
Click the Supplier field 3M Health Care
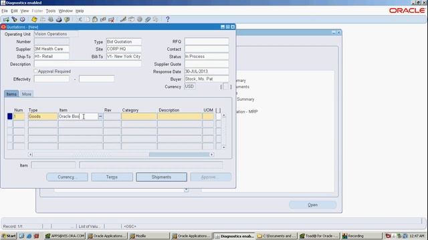[x=51, y=49]
